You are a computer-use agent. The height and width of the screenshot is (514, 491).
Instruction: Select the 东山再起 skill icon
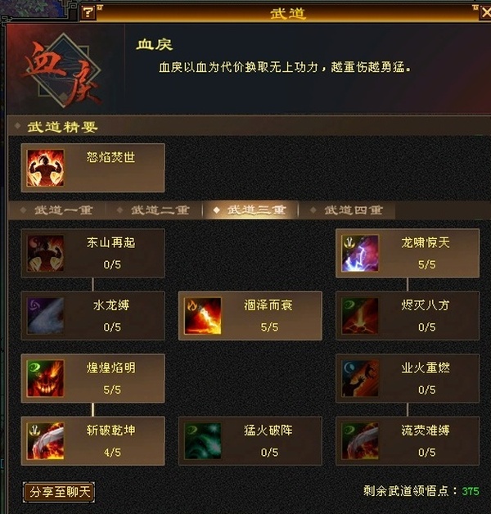[x=45, y=253]
